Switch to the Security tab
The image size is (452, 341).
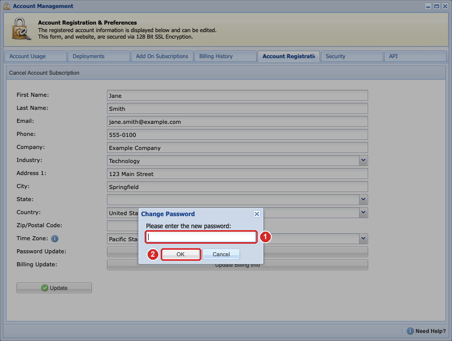click(x=352, y=56)
